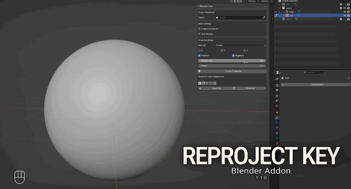Open the World properties tab
351x189 pixels.
tap(277, 106)
